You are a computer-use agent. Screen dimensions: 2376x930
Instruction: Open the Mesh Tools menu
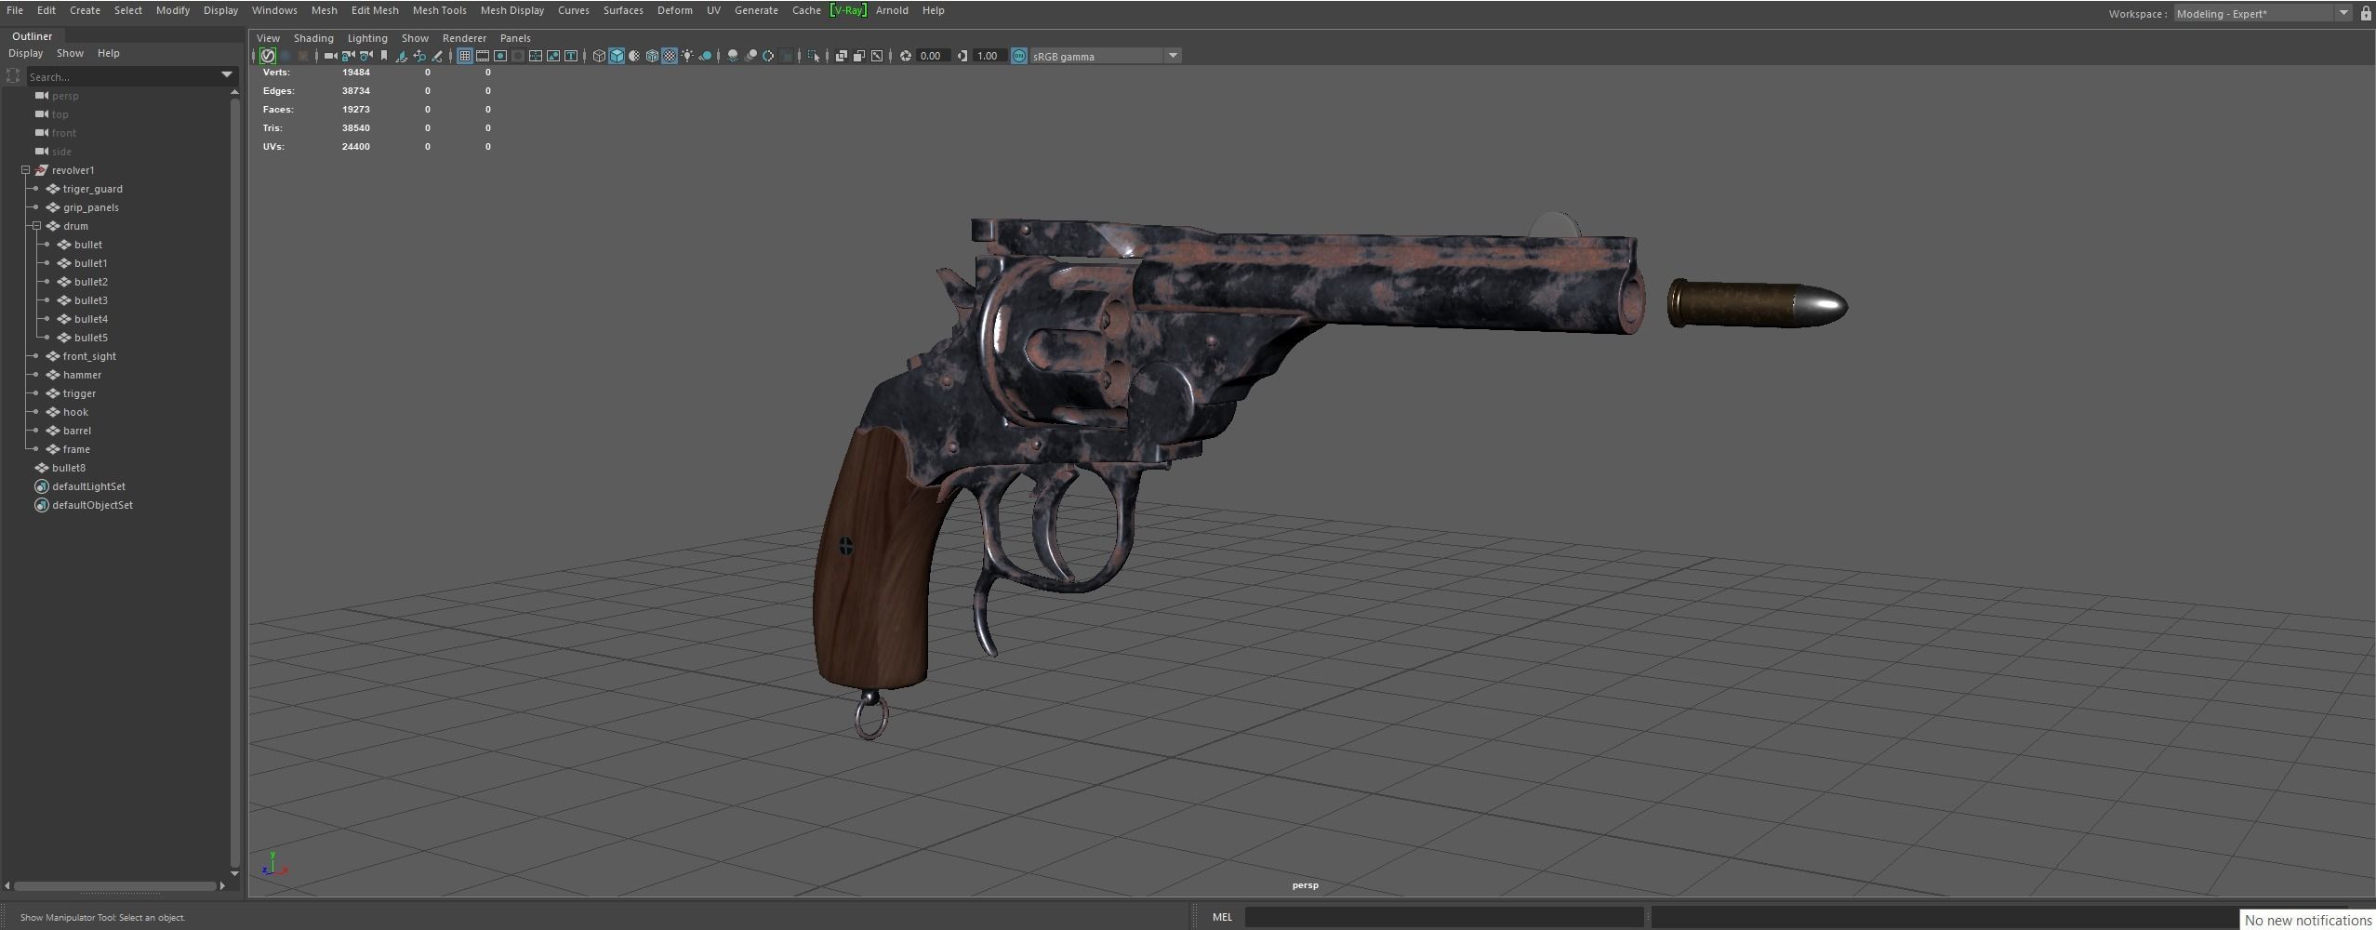(439, 10)
